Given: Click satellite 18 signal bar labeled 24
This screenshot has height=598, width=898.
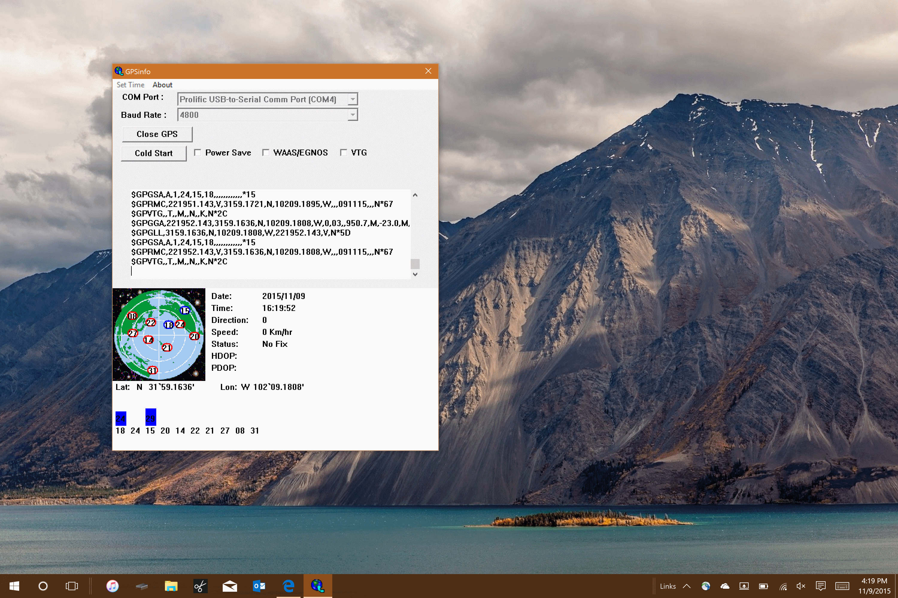Looking at the screenshot, I should pos(121,418).
